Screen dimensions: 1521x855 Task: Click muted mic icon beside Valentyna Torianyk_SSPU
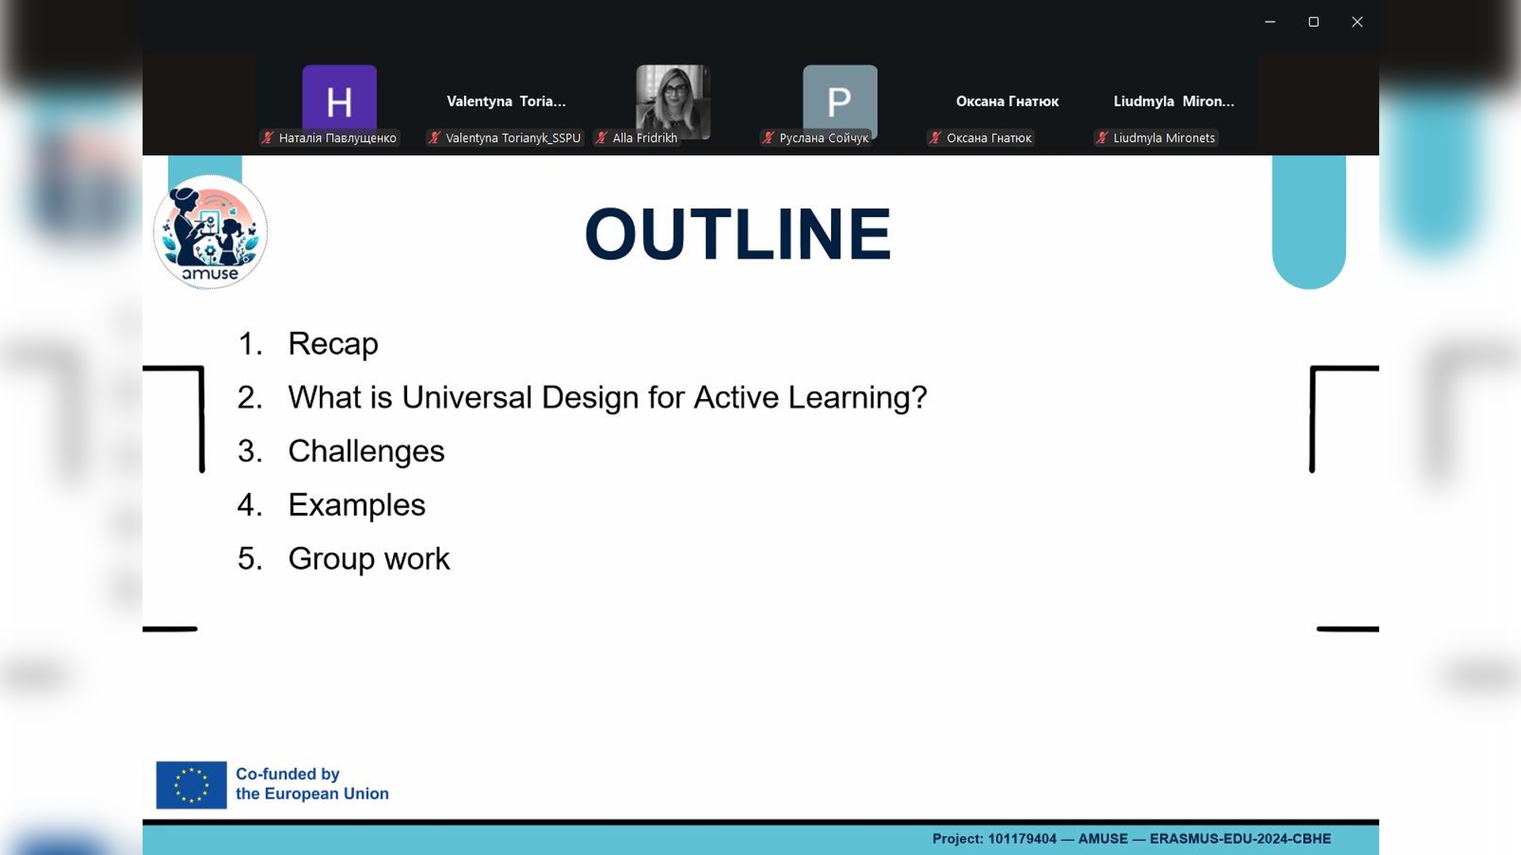434,138
